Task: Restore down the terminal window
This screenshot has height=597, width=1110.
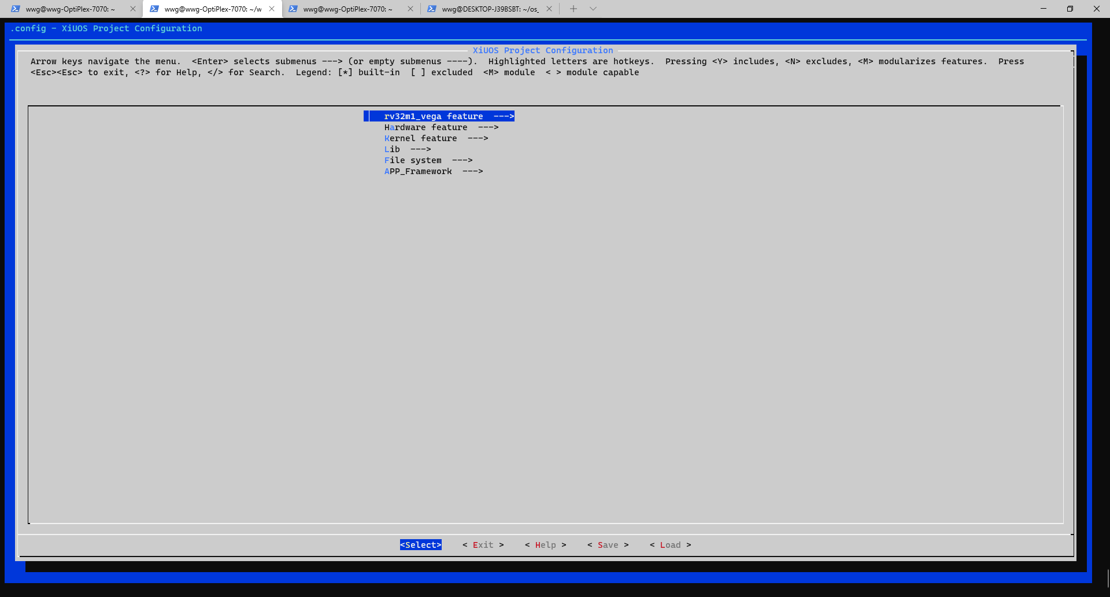Action: [x=1070, y=9]
